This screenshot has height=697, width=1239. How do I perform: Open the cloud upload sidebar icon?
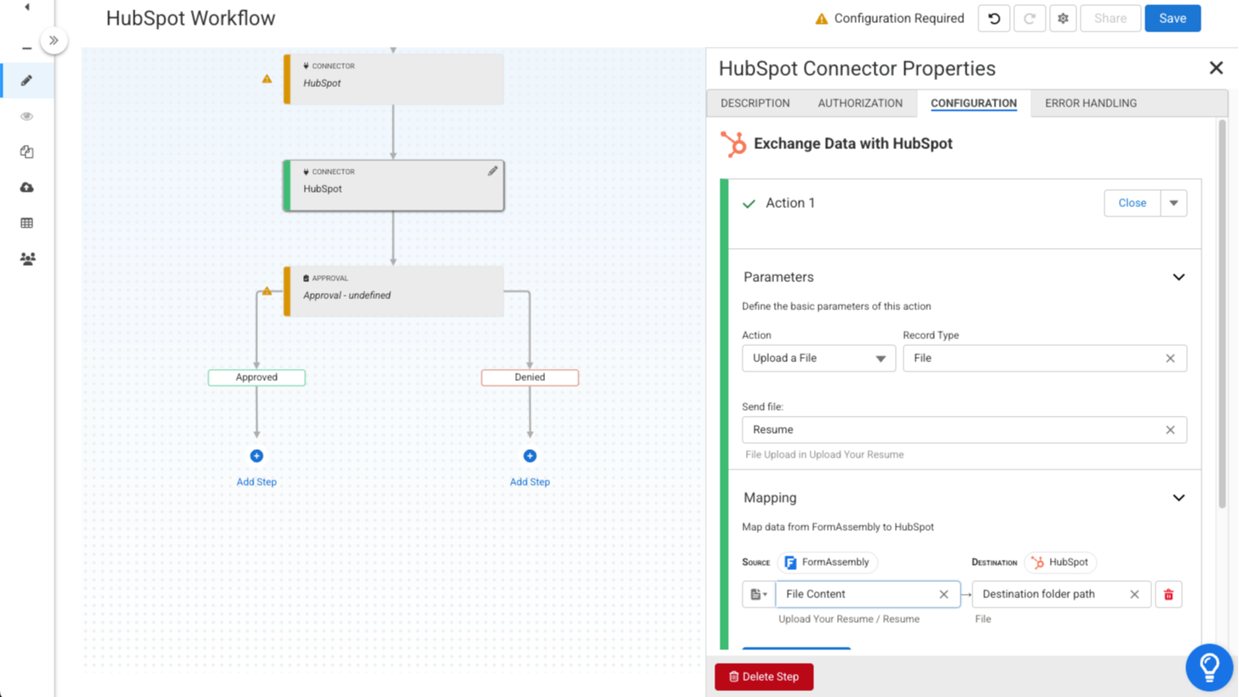click(x=27, y=187)
